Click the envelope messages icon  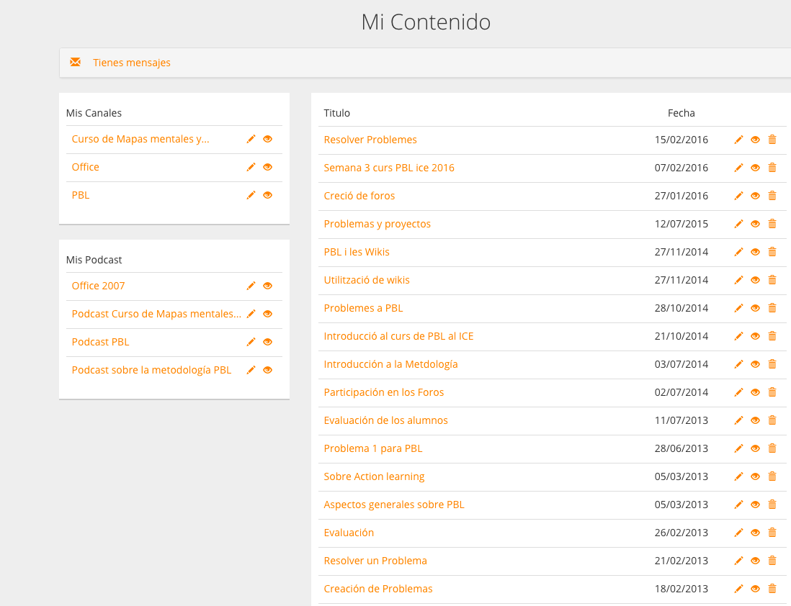click(x=75, y=62)
